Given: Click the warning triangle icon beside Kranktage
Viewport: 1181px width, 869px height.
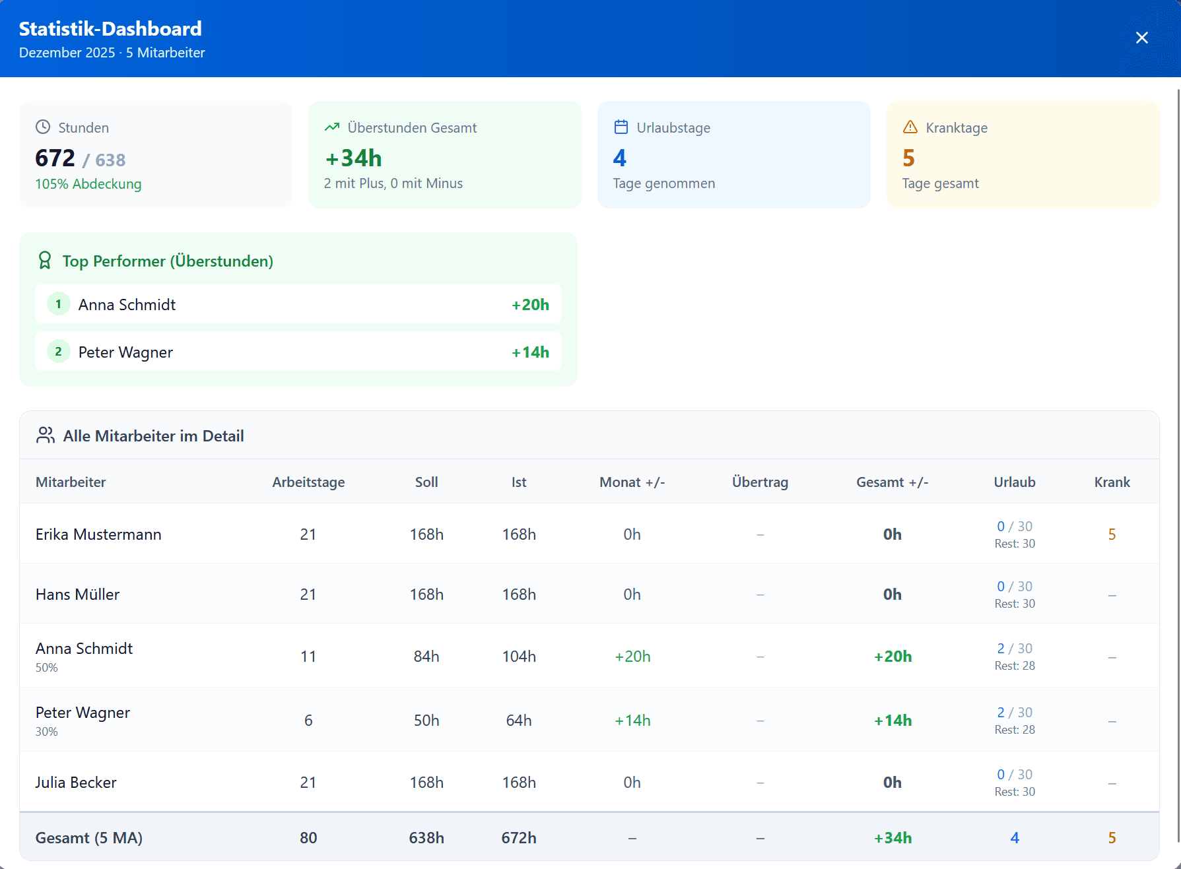Looking at the screenshot, I should 910,127.
